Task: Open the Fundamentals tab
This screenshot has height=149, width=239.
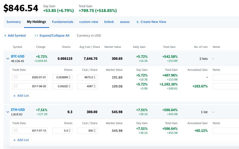Action: click(63, 22)
